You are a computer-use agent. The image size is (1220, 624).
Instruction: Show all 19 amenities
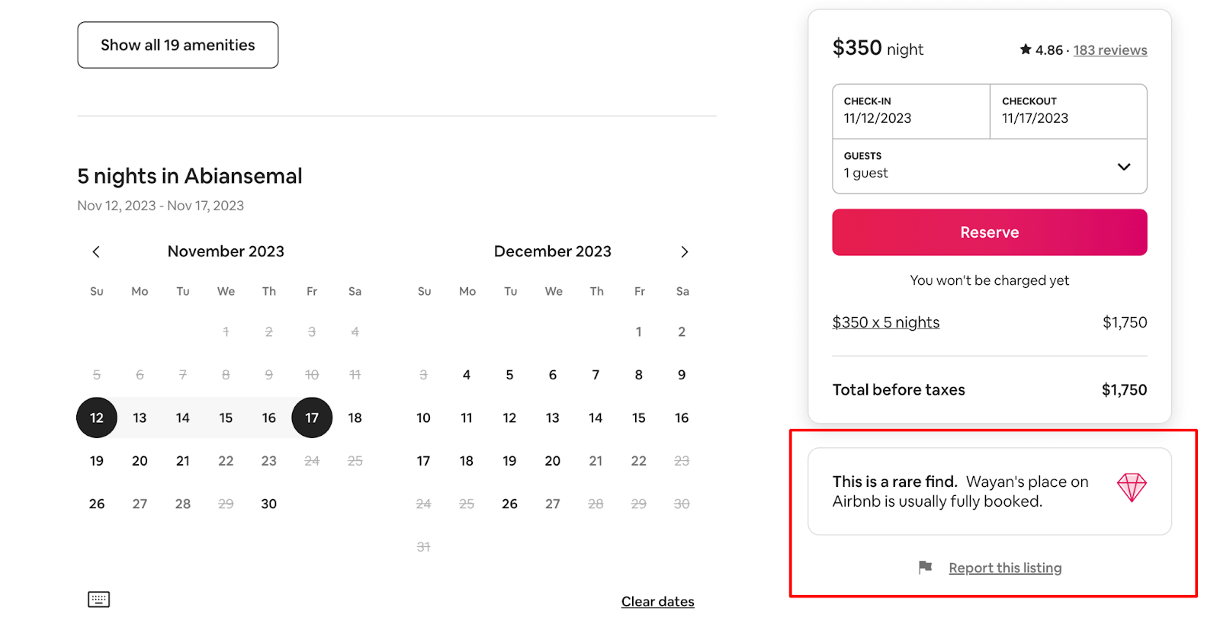coord(178,45)
